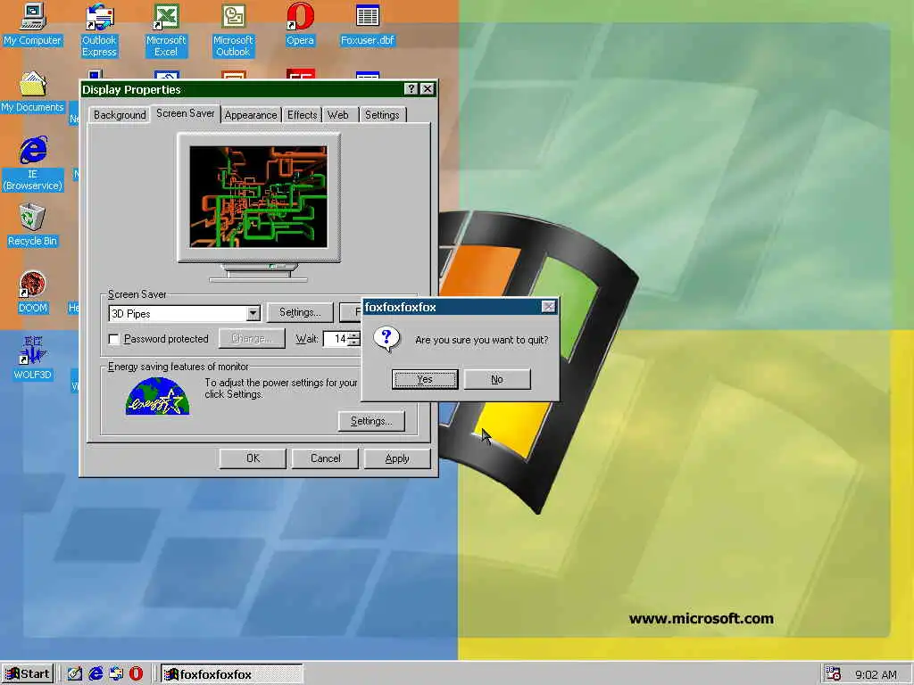Decrease the Wait minutes with the down arrow
The height and width of the screenshot is (685, 914).
click(x=353, y=342)
